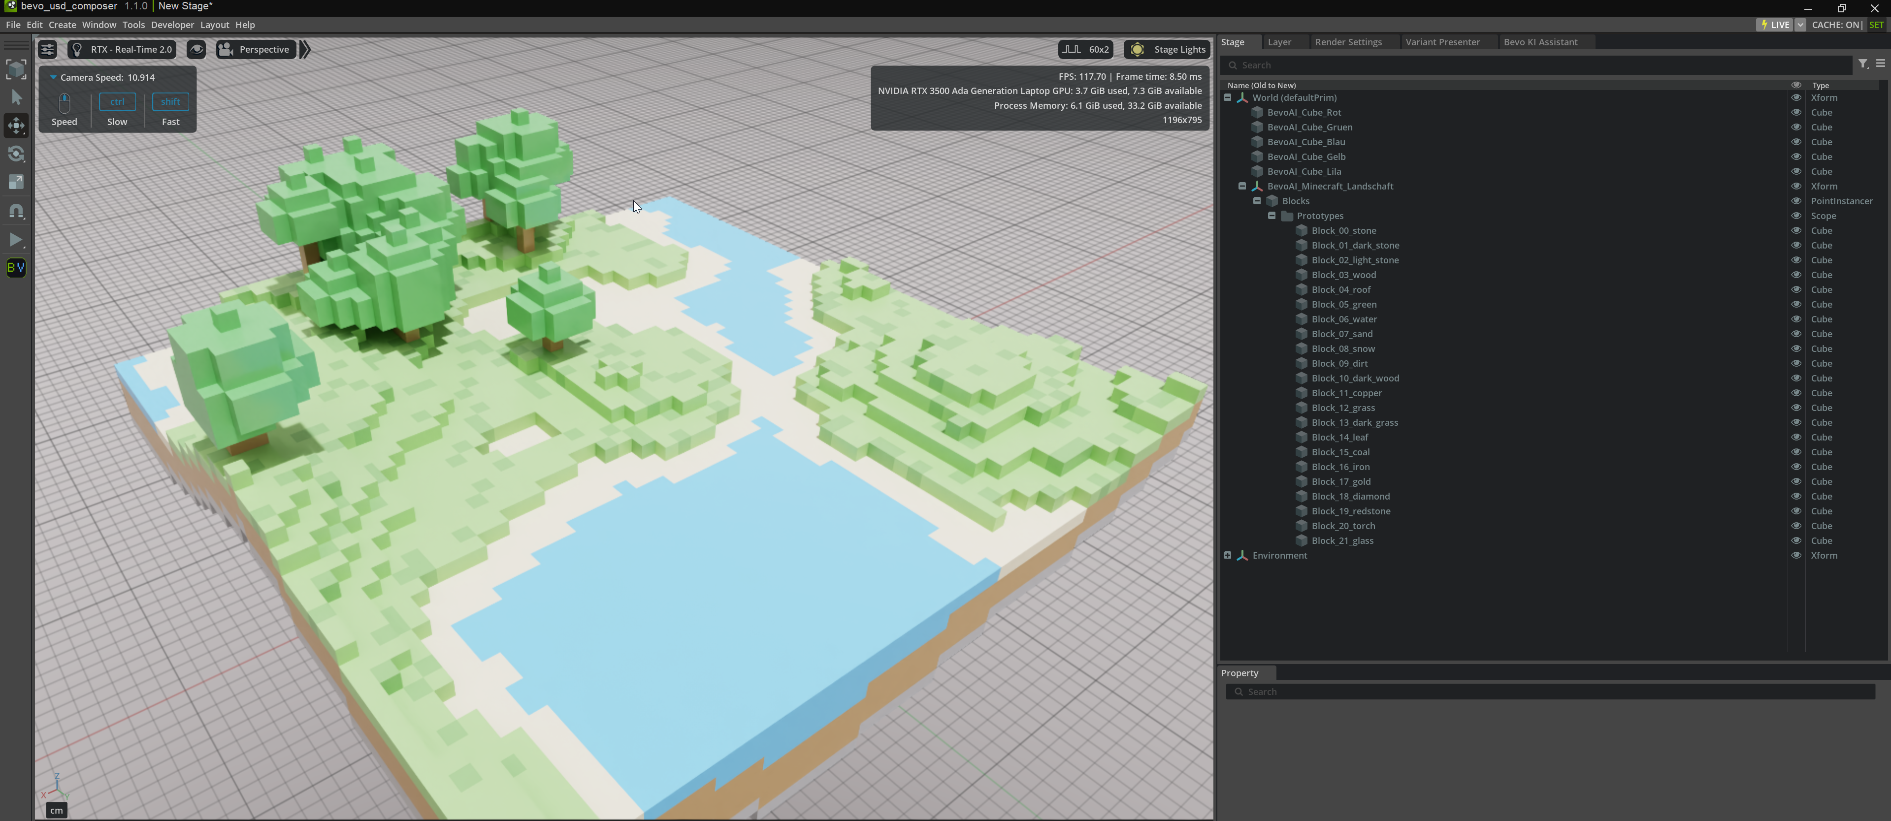Hide the BevoAI_Cube_Gruen prim
This screenshot has height=821, width=1891.
click(x=1796, y=127)
